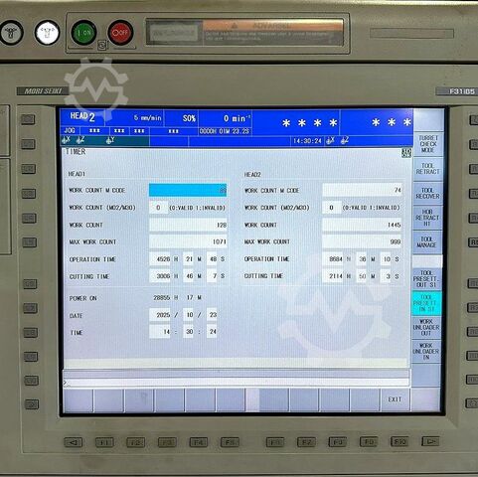Click icon at top-right of TIMER panel
Screen dimensions: 478x477
[406, 153]
